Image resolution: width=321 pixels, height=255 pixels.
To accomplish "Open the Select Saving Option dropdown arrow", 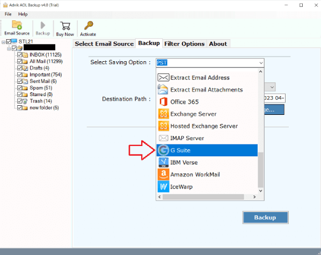I will [261, 63].
